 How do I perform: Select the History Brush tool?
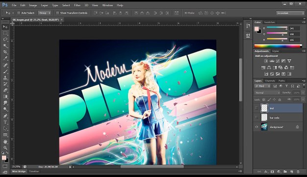coord(5,84)
